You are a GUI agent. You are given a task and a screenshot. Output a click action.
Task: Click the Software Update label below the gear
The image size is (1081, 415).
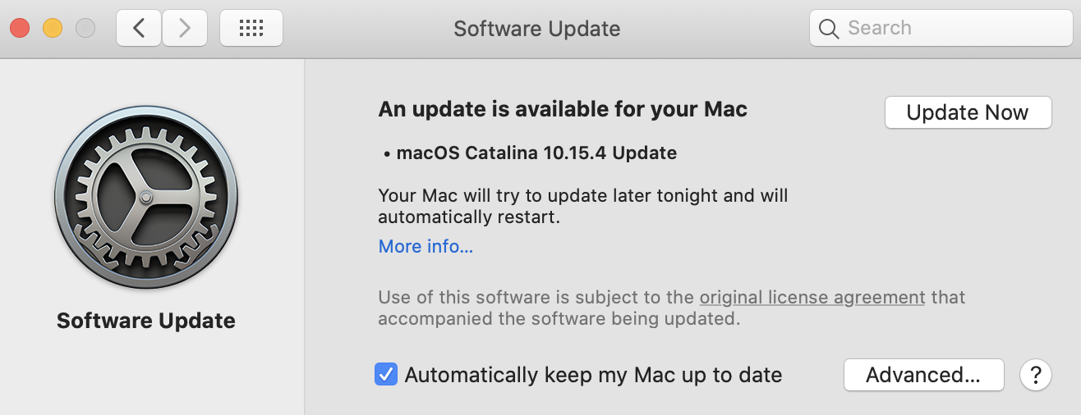146,321
